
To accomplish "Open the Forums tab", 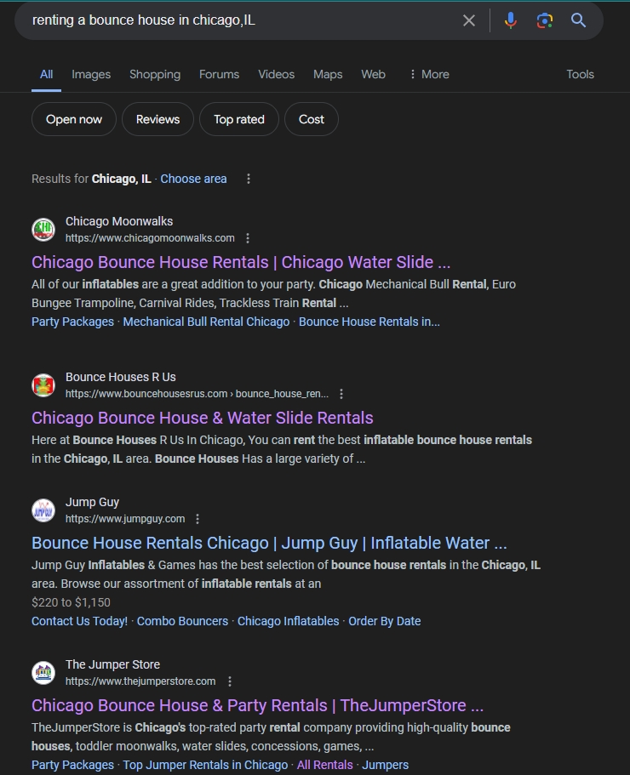I will pos(219,74).
